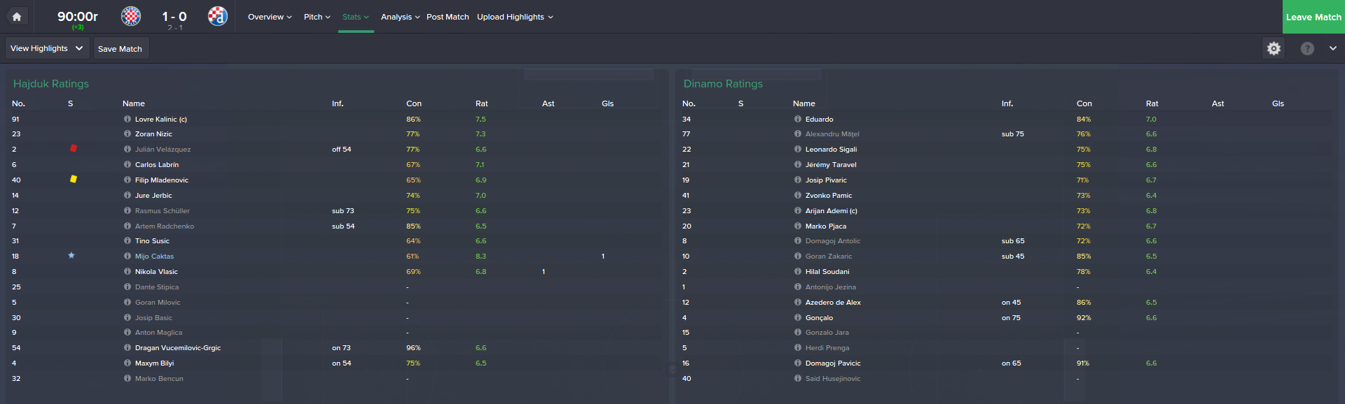This screenshot has height=404, width=1345.
Task: Click the star icon beside Mijo Caktas
Action: tap(71, 255)
